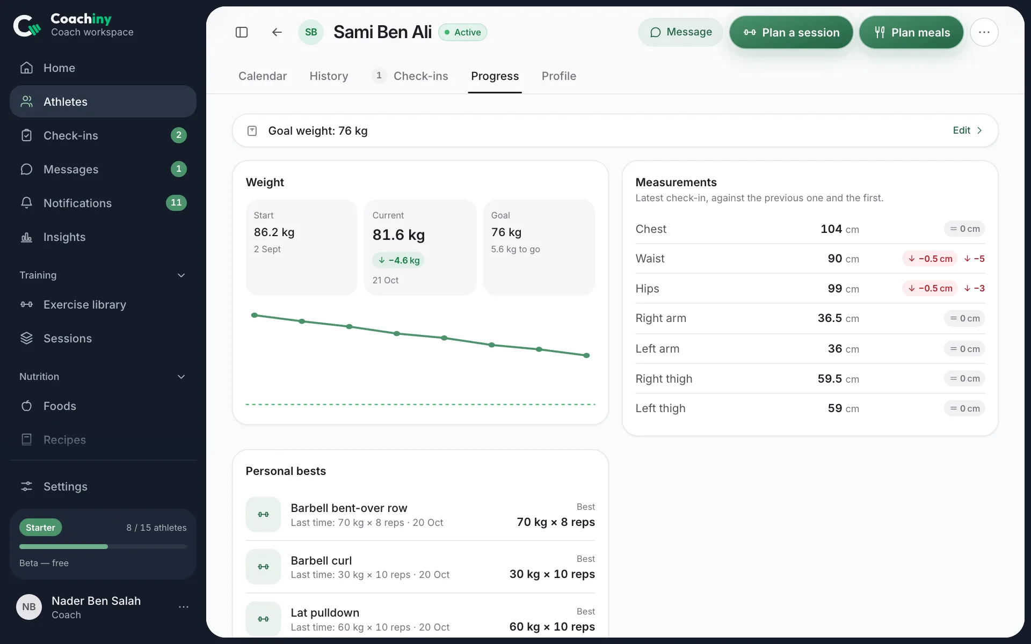Open Sessions in the sidebar

[103, 339]
